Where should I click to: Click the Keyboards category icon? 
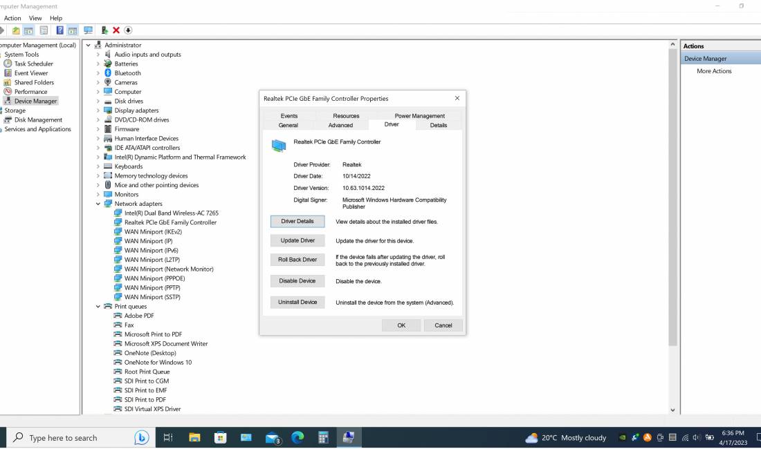coord(108,166)
